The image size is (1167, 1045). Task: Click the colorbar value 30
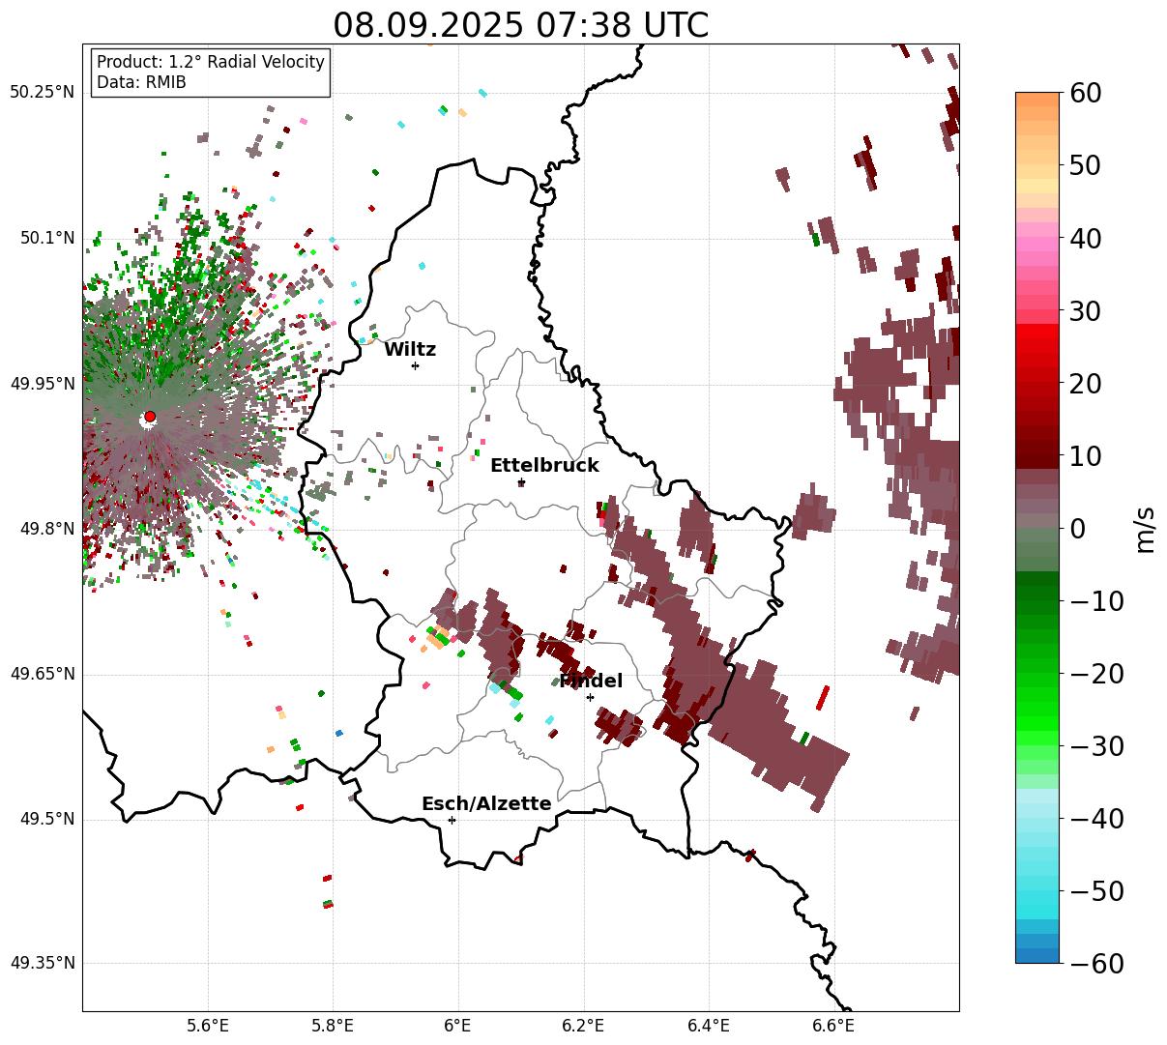1084,311
